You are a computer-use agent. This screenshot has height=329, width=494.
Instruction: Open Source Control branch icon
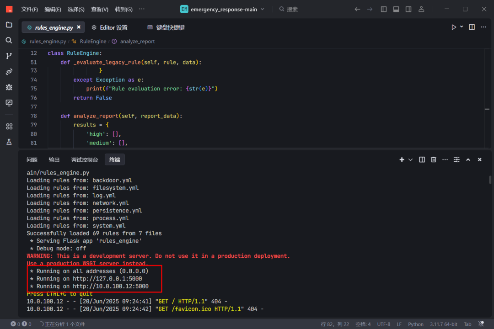(x=9, y=56)
